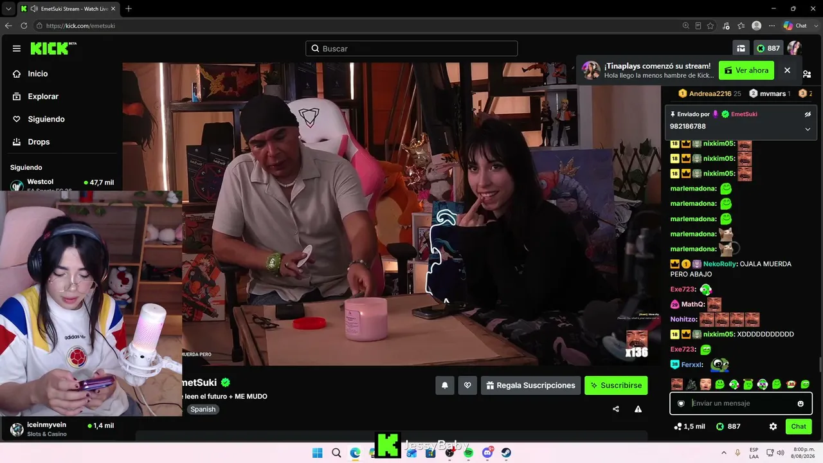The height and width of the screenshot is (463, 823).
Task: Select the EmetSuki Stream browser tab
Action: click(69, 8)
